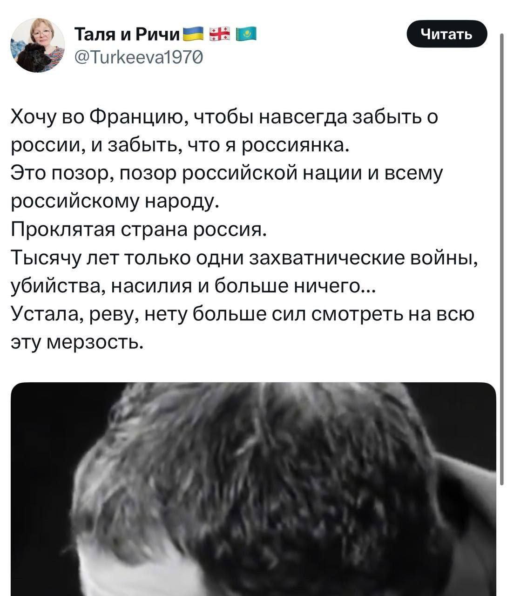Click the line starting 'Это позор, позор'

coord(227,173)
